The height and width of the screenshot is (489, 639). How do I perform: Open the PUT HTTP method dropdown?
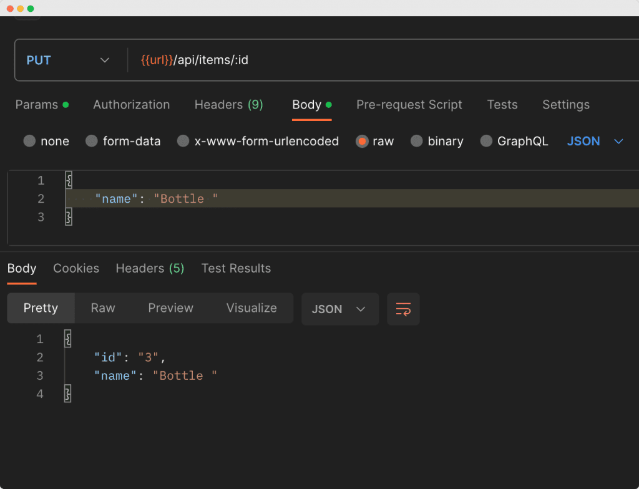pos(68,61)
